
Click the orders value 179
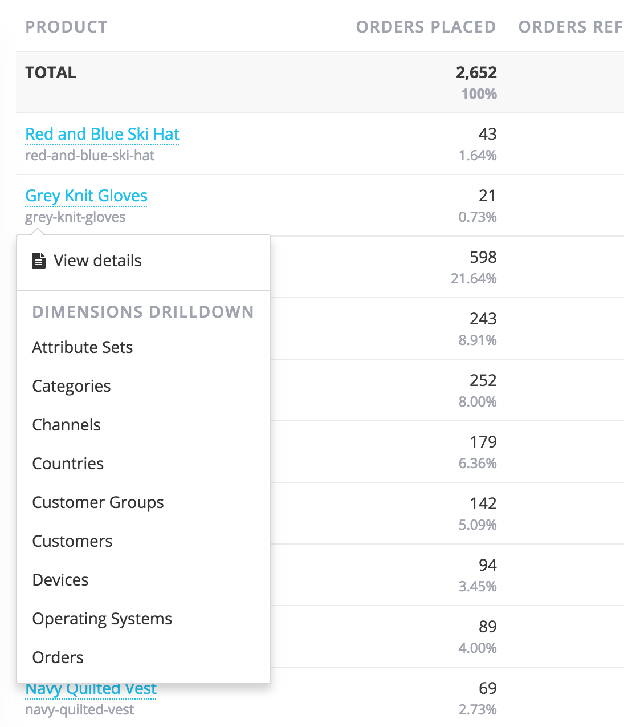[x=483, y=442]
